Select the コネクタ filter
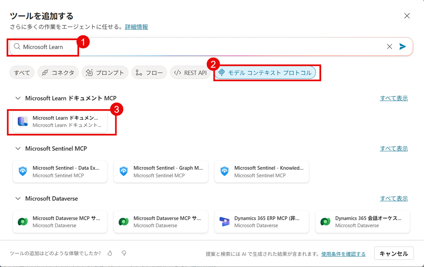This screenshot has height=267, width=424. pos(58,73)
